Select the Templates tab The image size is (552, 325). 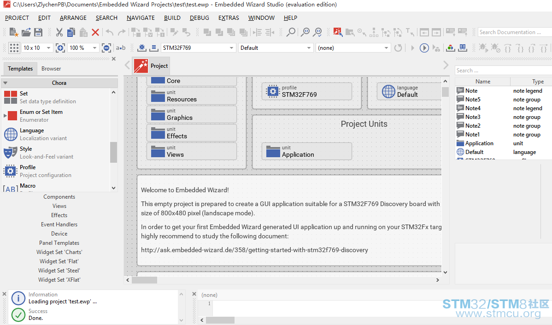click(20, 69)
